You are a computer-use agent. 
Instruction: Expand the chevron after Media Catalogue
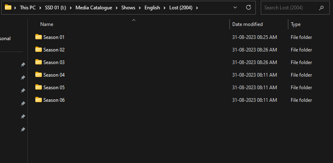(x=117, y=8)
